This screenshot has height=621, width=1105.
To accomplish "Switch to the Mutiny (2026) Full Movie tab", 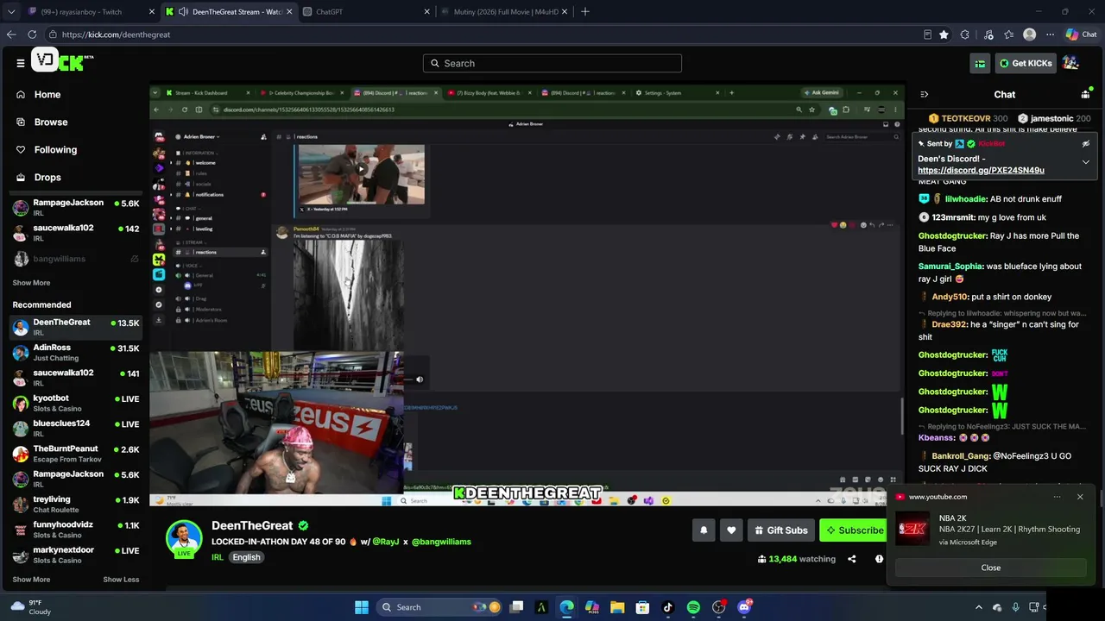I will [x=505, y=12].
